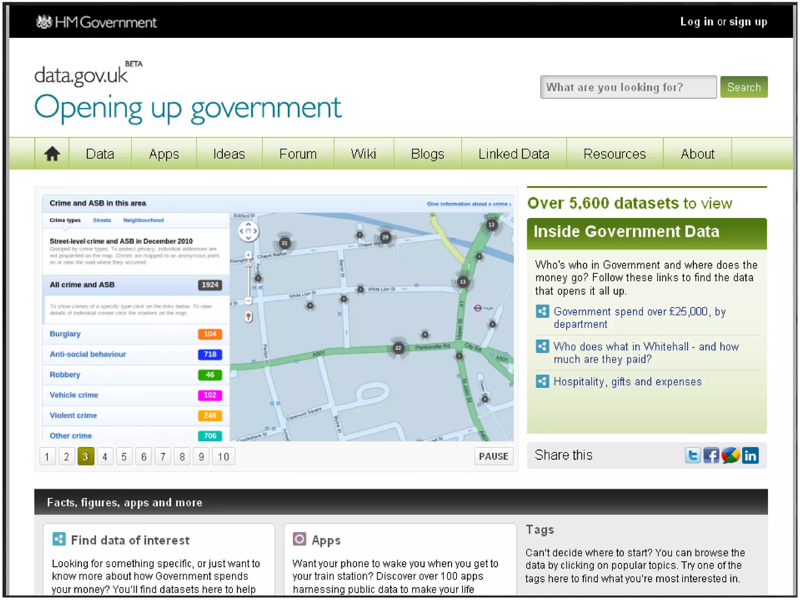Open the Apps navigation tab
Viewport: 800px width, 600px height.
coord(164,154)
